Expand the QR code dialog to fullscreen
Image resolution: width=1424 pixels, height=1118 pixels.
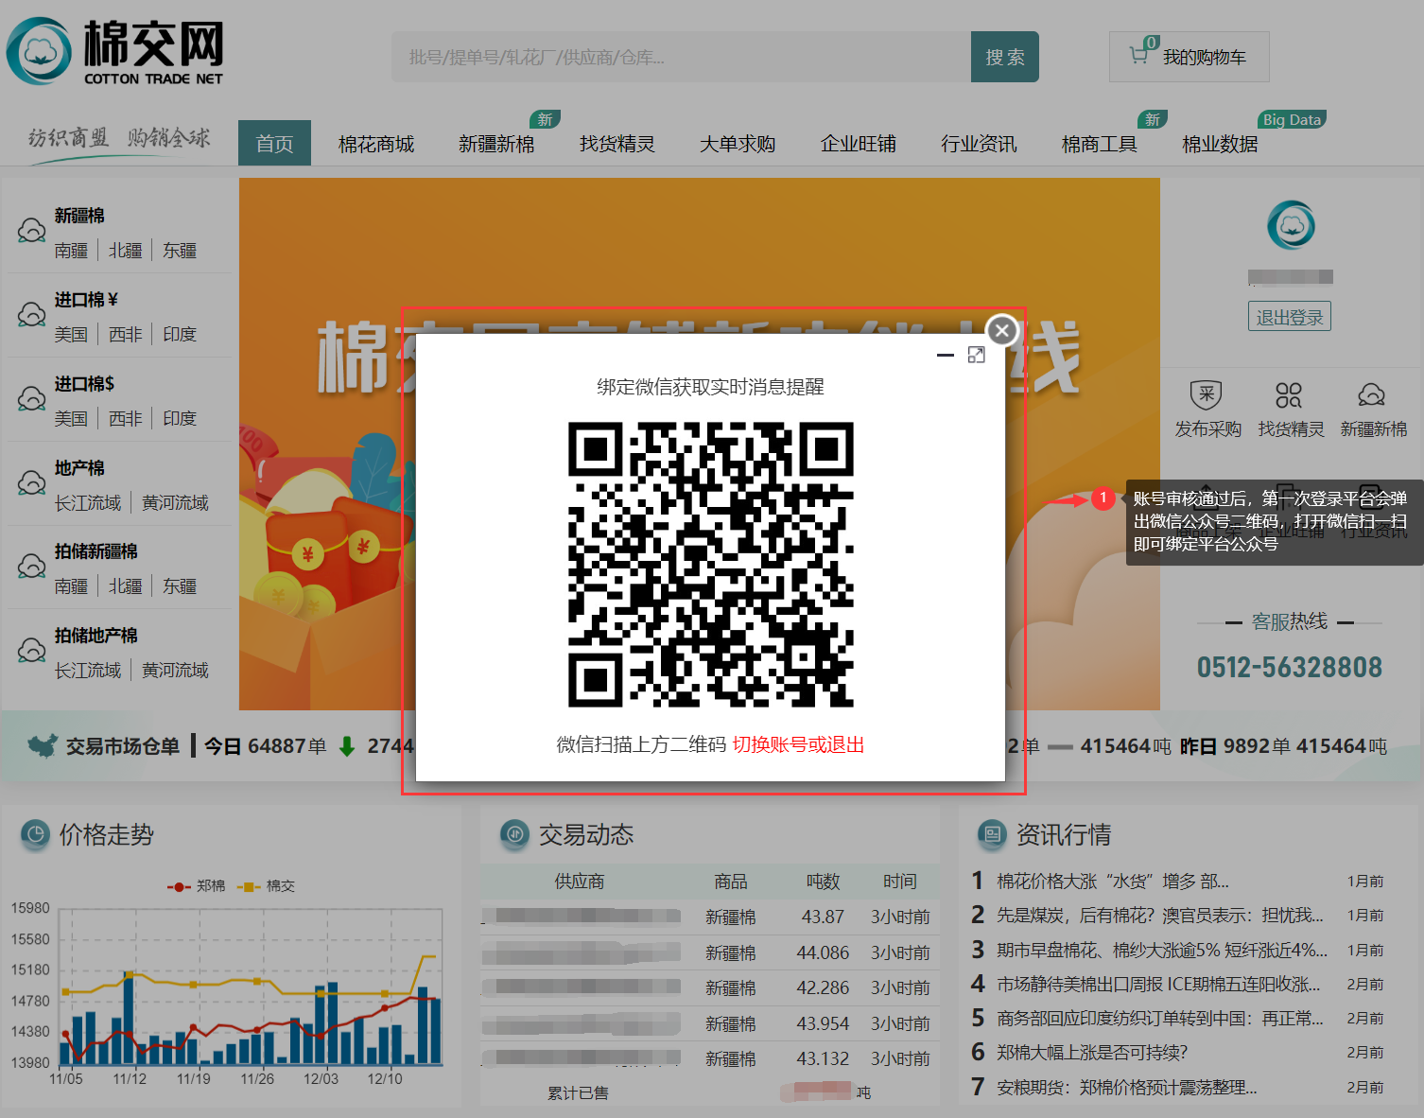coord(977,355)
